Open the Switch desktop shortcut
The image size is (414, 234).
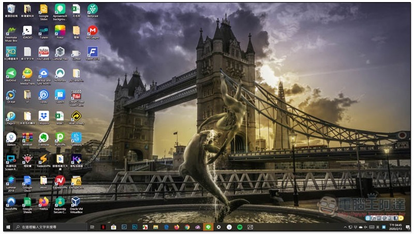[x=60, y=96]
